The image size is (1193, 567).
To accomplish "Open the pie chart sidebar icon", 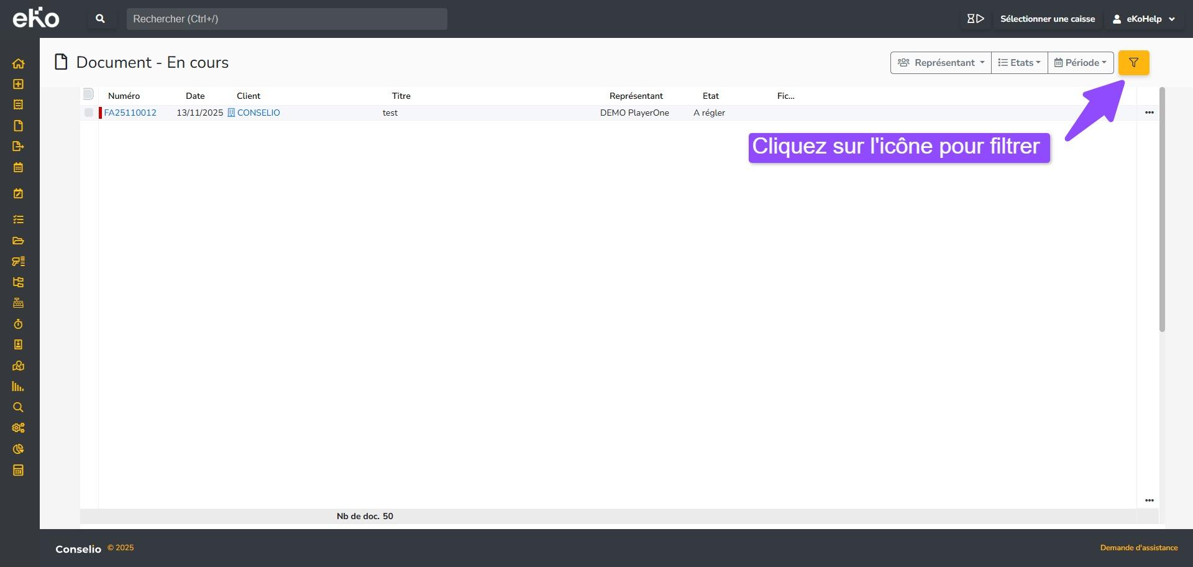I will click(18, 449).
